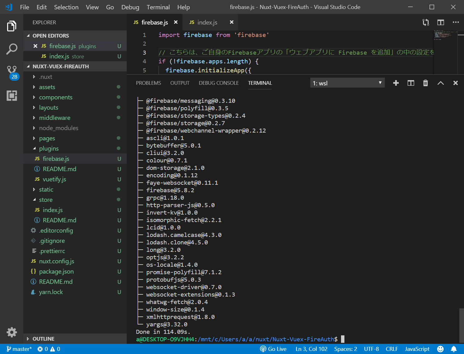Viewport: 464px width, 354px height.
Task: Open the Terminal menu
Action: coord(158,7)
